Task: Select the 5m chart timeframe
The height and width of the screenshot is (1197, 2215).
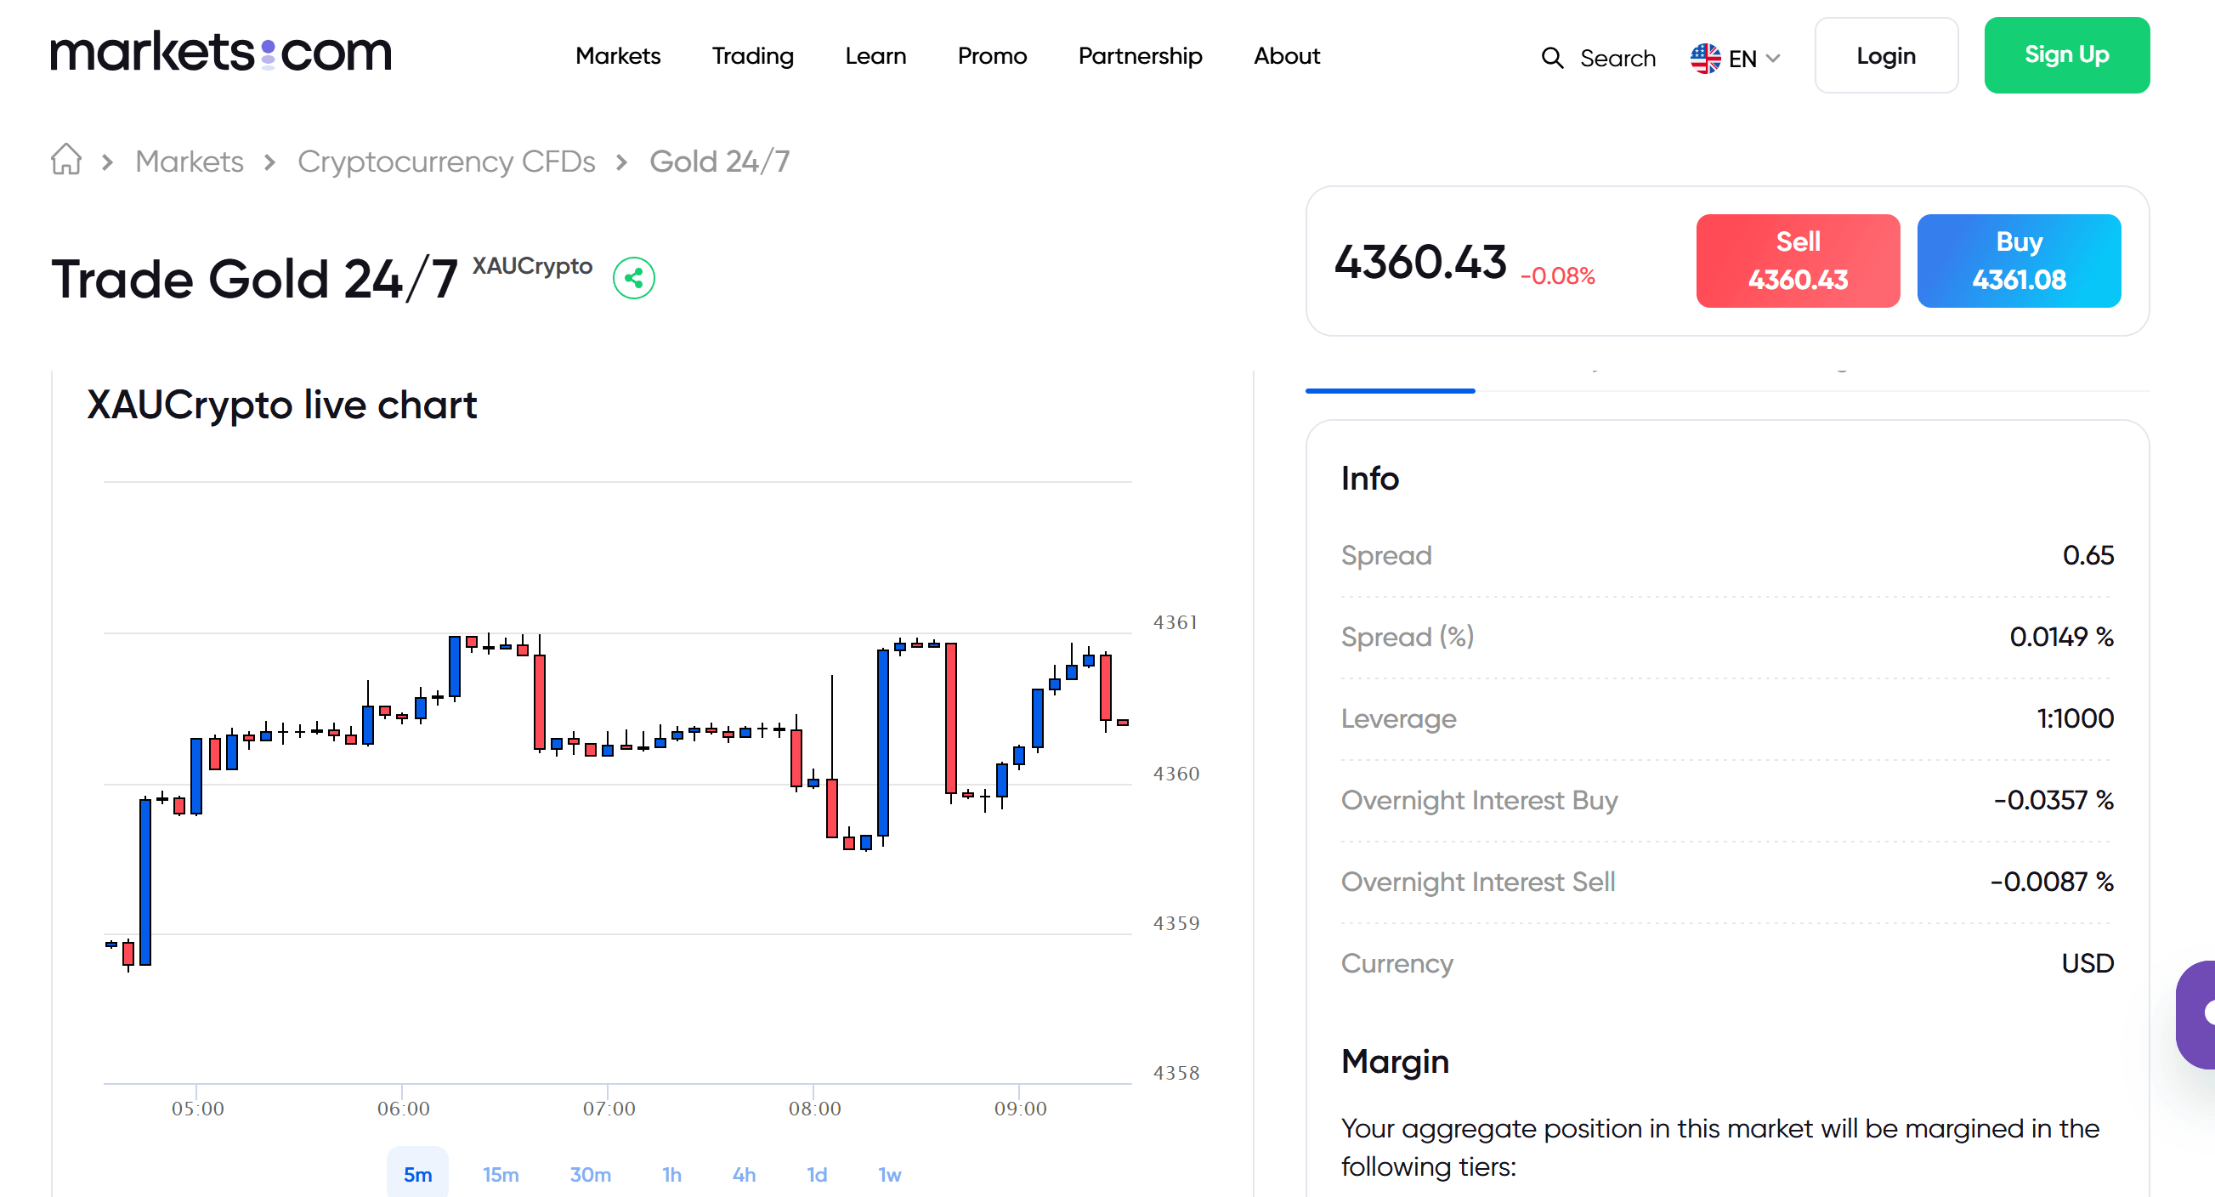Action: pos(418,1174)
